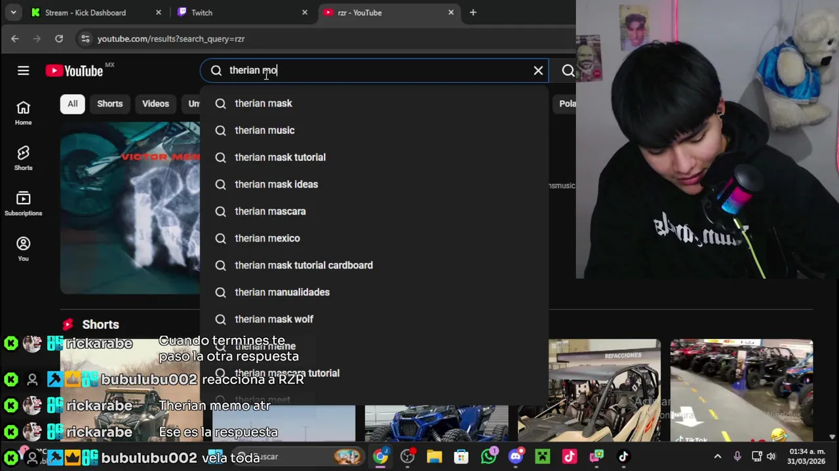This screenshot has height=471, width=839.
Task: Switch to Stream - Kick Dashboard tab
Action: click(95, 12)
